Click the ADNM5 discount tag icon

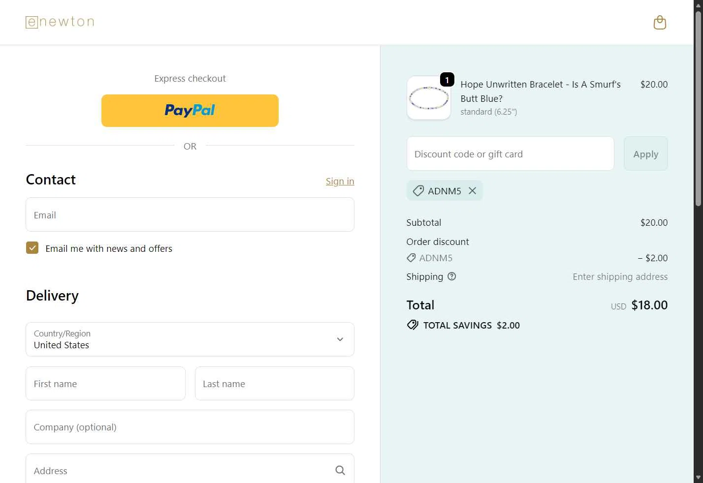tap(418, 191)
